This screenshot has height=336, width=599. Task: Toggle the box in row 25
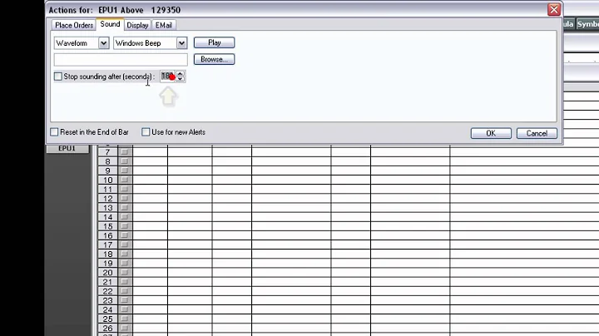125,319
